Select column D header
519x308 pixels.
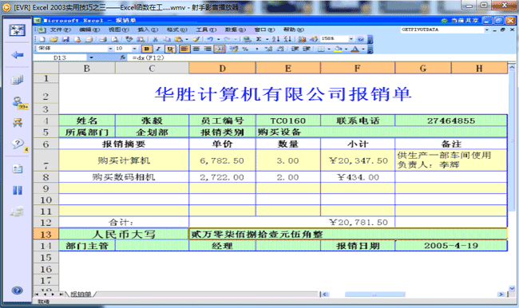click(x=222, y=69)
